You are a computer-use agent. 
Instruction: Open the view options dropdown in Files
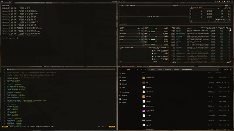[228, 69]
